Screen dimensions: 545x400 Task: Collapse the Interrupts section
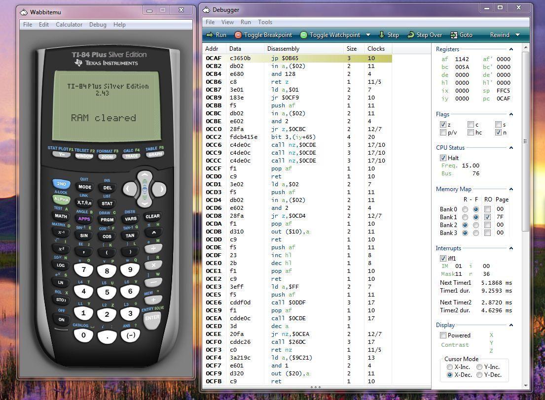[x=511, y=248]
